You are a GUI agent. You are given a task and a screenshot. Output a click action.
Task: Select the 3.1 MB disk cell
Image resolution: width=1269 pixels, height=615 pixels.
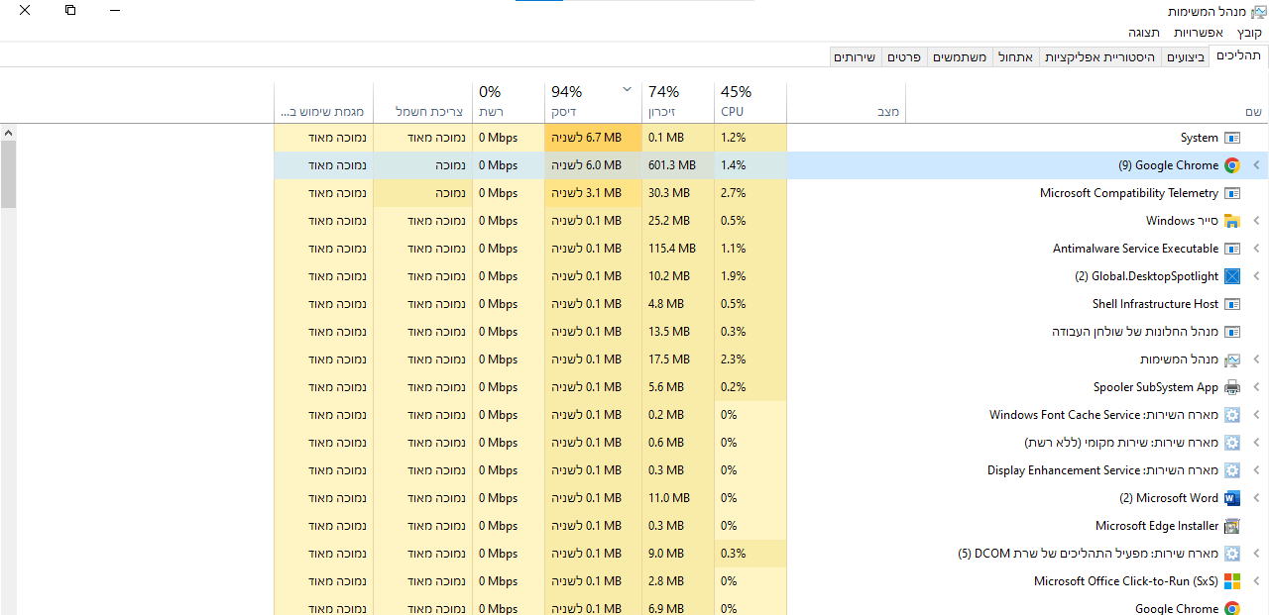tap(593, 193)
